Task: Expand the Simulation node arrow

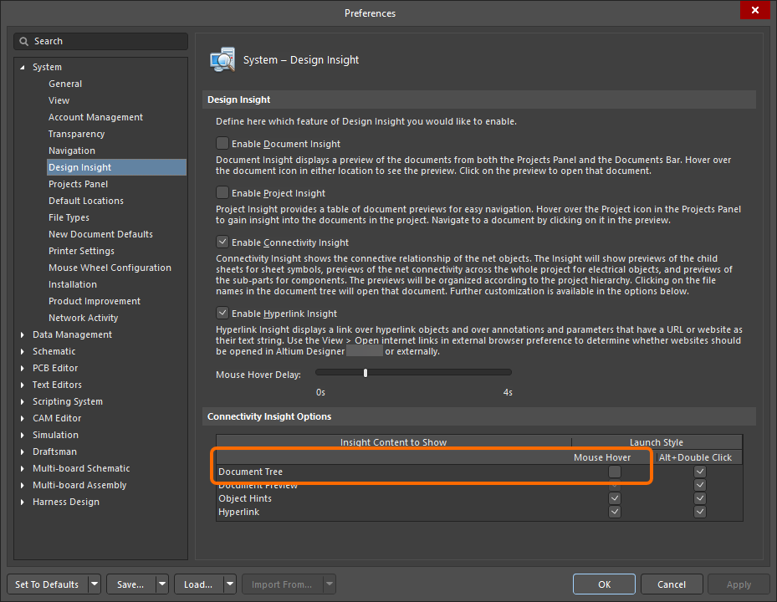Action: 23,435
